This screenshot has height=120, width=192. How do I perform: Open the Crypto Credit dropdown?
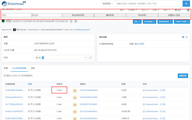[182, 21]
